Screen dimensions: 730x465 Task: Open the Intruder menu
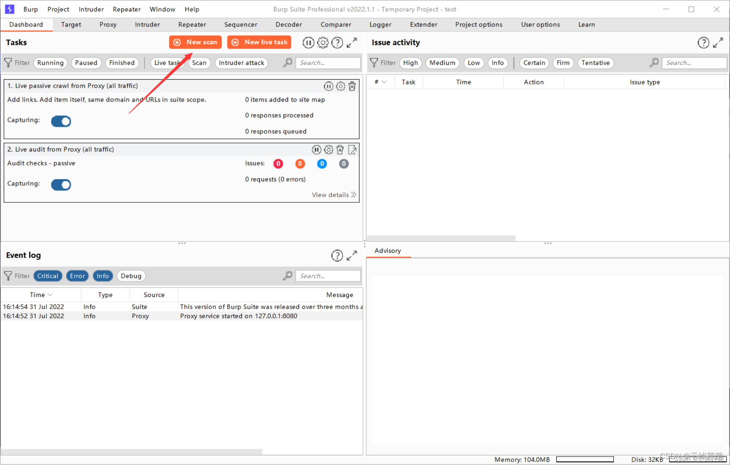pos(91,9)
